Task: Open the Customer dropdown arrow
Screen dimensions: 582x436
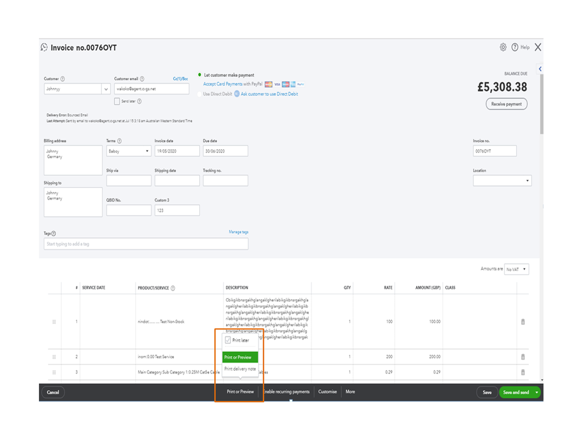Action: point(106,89)
